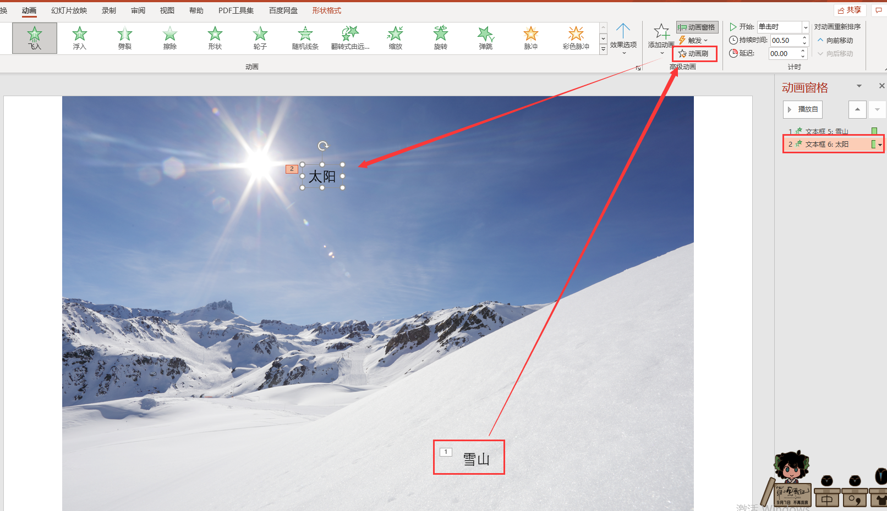The height and width of the screenshot is (511, 887).
Task: Toggle the 动画窗格 pane button
Action: tap(697, 27)
